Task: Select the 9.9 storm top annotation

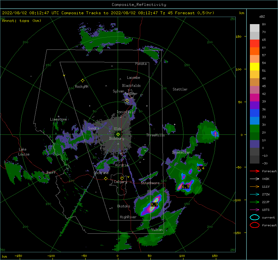Action: [154, 205]
